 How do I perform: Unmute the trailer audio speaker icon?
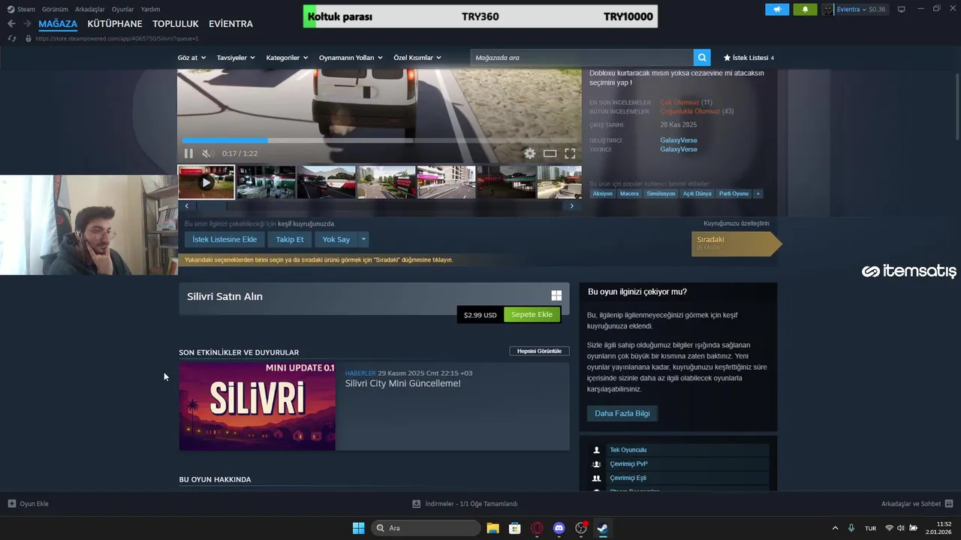(x=206, y=153)
